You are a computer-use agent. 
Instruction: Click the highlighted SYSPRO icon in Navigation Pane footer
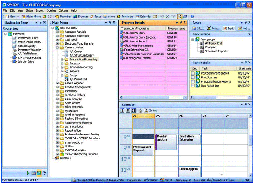coord(39,173)
